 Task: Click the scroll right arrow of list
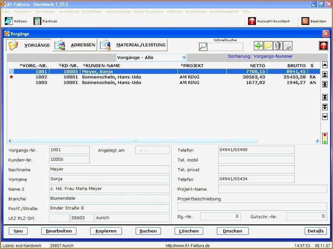click(317, 141)
